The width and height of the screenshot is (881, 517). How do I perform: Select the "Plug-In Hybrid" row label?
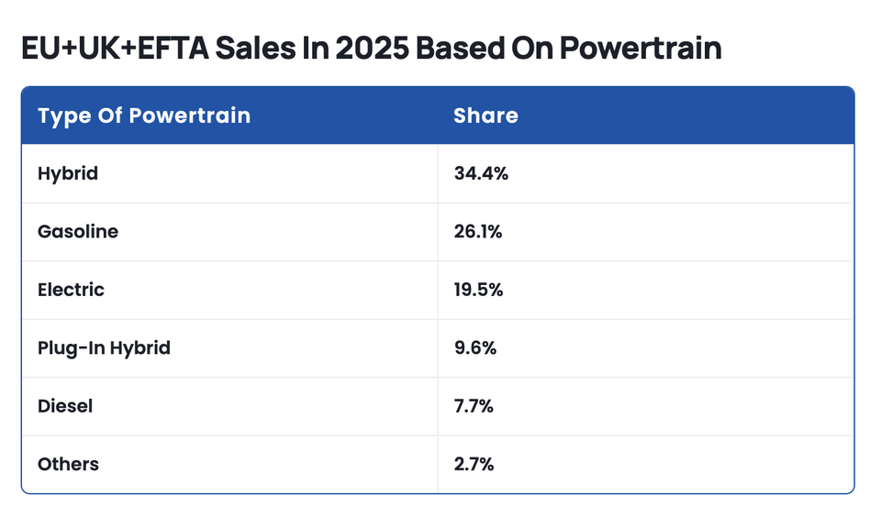pos(104,348)
